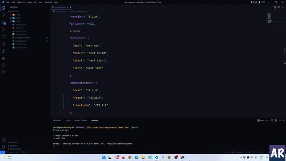Open the Go menu

coord(35,2)
